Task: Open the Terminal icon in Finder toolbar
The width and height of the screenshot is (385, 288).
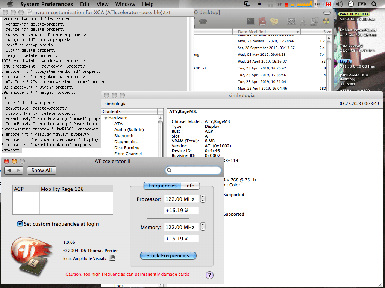Action: [250, 21]
